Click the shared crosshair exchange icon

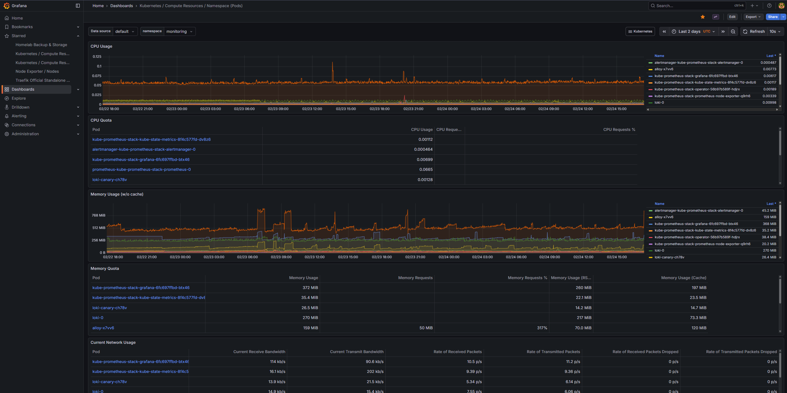tap(716, 17)
